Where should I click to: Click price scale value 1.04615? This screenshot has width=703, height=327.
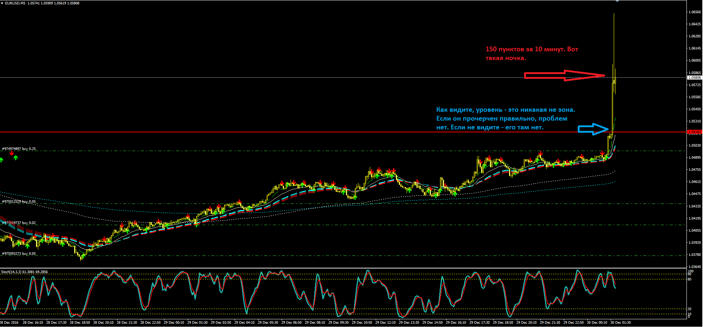pos(695,182)
